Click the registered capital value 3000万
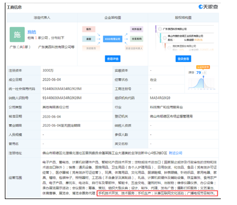Image resolution: width=237 pixels, height=205 pixels. pos(48,71)
